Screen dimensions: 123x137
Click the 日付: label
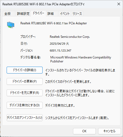point(24,44)
